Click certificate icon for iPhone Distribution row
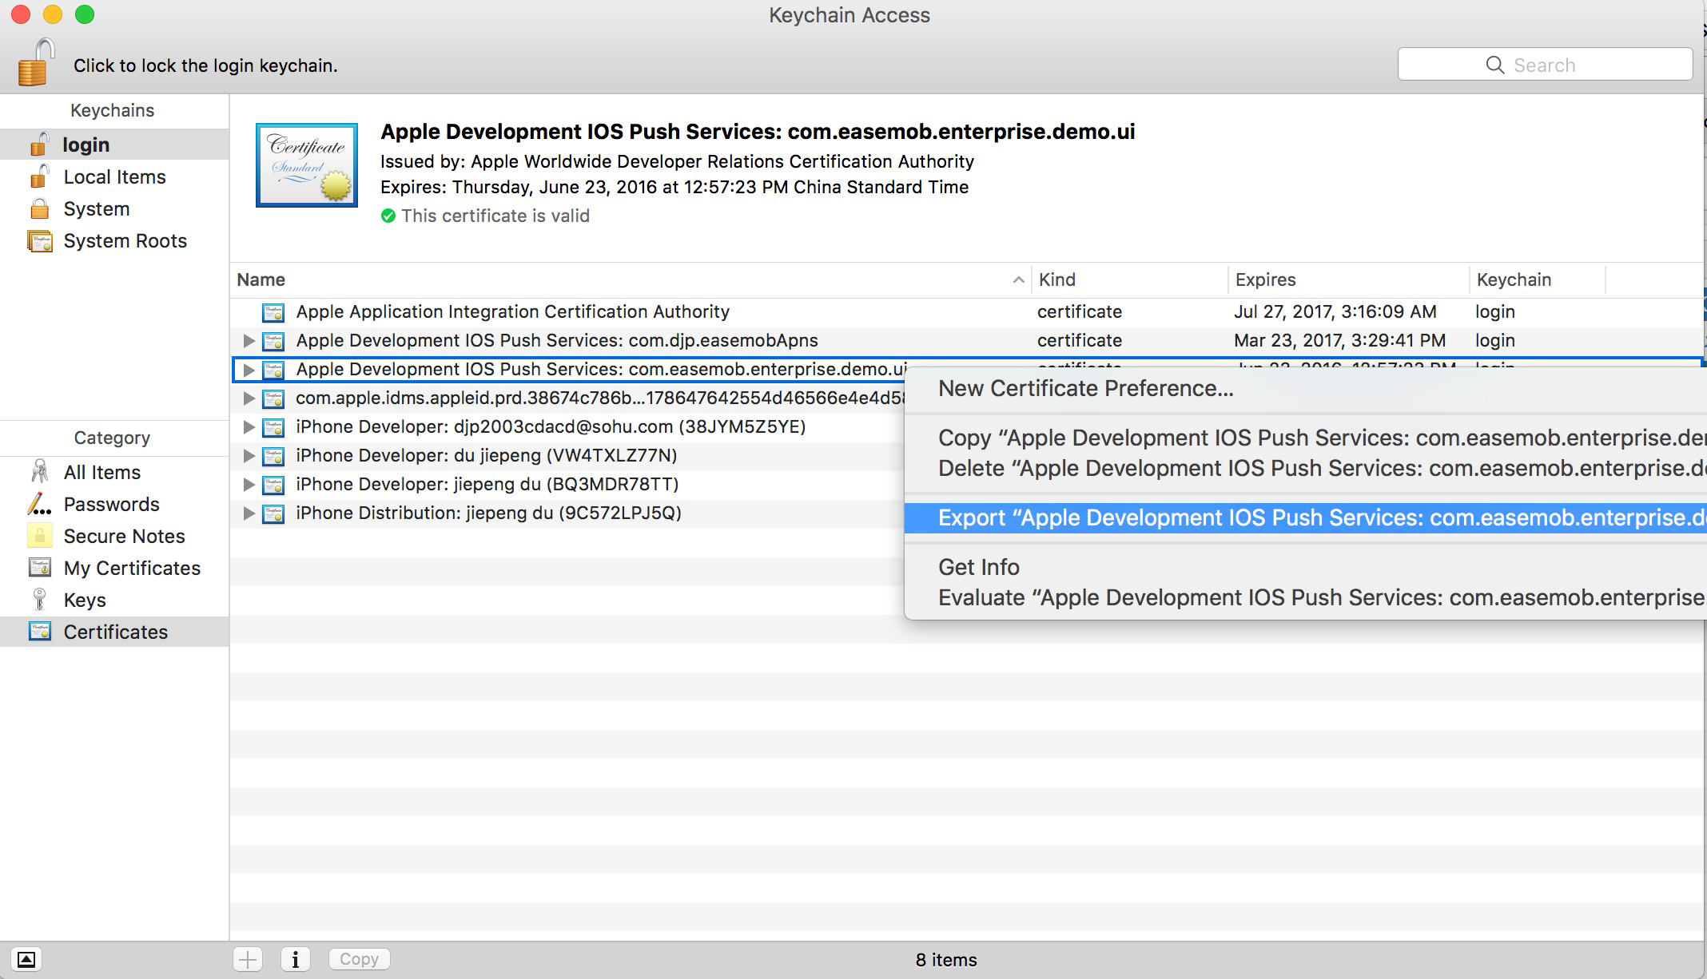Screen dimensions: 1707x979 point(273,513)
